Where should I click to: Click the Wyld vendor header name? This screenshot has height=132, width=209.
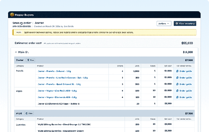click(x=19, y=113)
